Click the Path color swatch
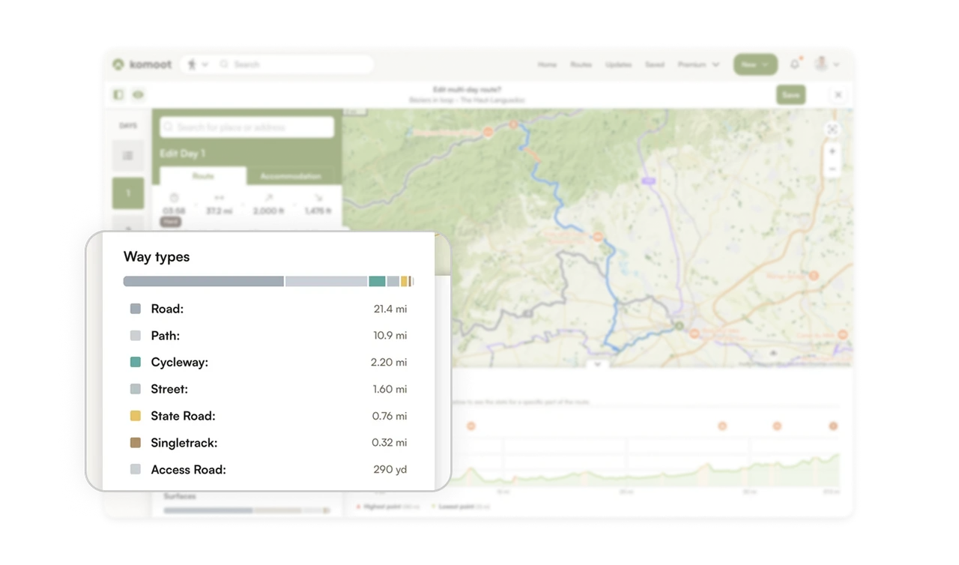The image size is (959, 565). pos(136,336)
